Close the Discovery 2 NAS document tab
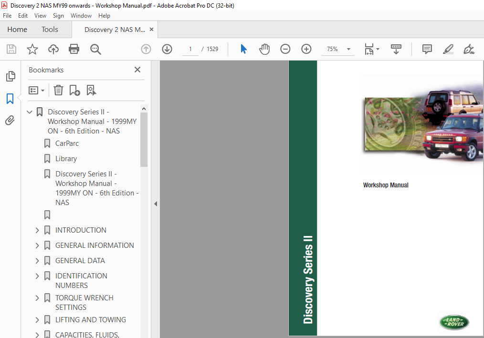484x338 pixels. [152, 29]
